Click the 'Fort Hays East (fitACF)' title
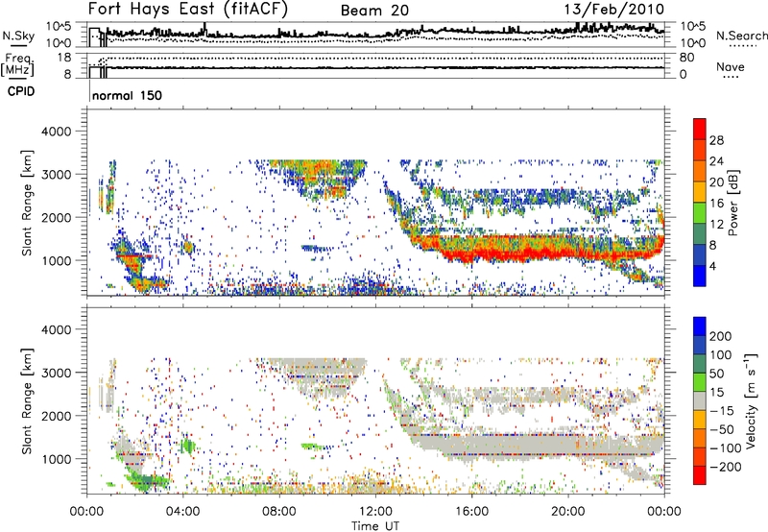Viewport: 768px width, 532px height. 188,9
